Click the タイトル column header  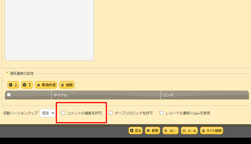[106, 95]
